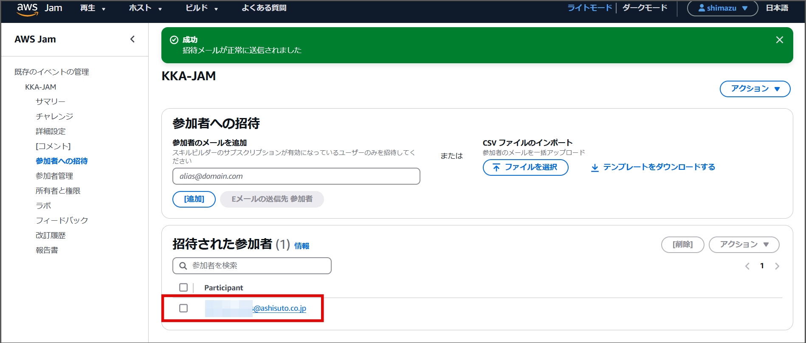Click the ファイルを選択 upload button
This screenshot has width=806, height=343.
click(x=525, y=167)
